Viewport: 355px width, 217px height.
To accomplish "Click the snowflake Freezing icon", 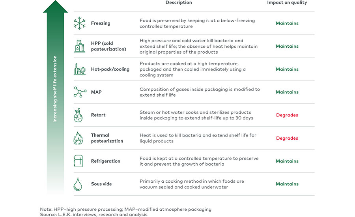I will tap(80, 23).
